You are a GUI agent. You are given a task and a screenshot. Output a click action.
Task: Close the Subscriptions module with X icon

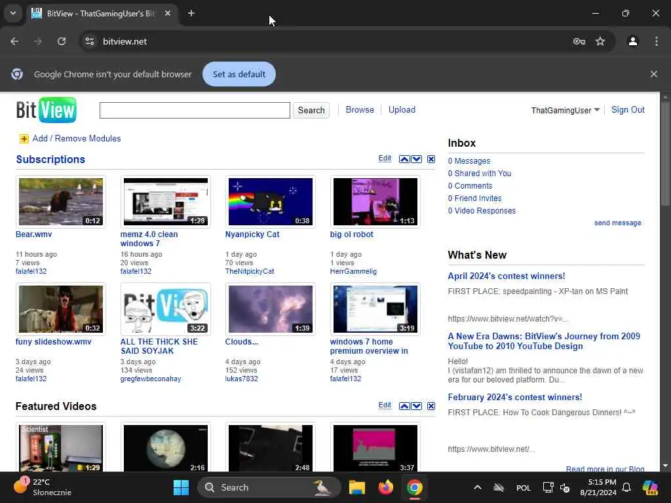431,159
